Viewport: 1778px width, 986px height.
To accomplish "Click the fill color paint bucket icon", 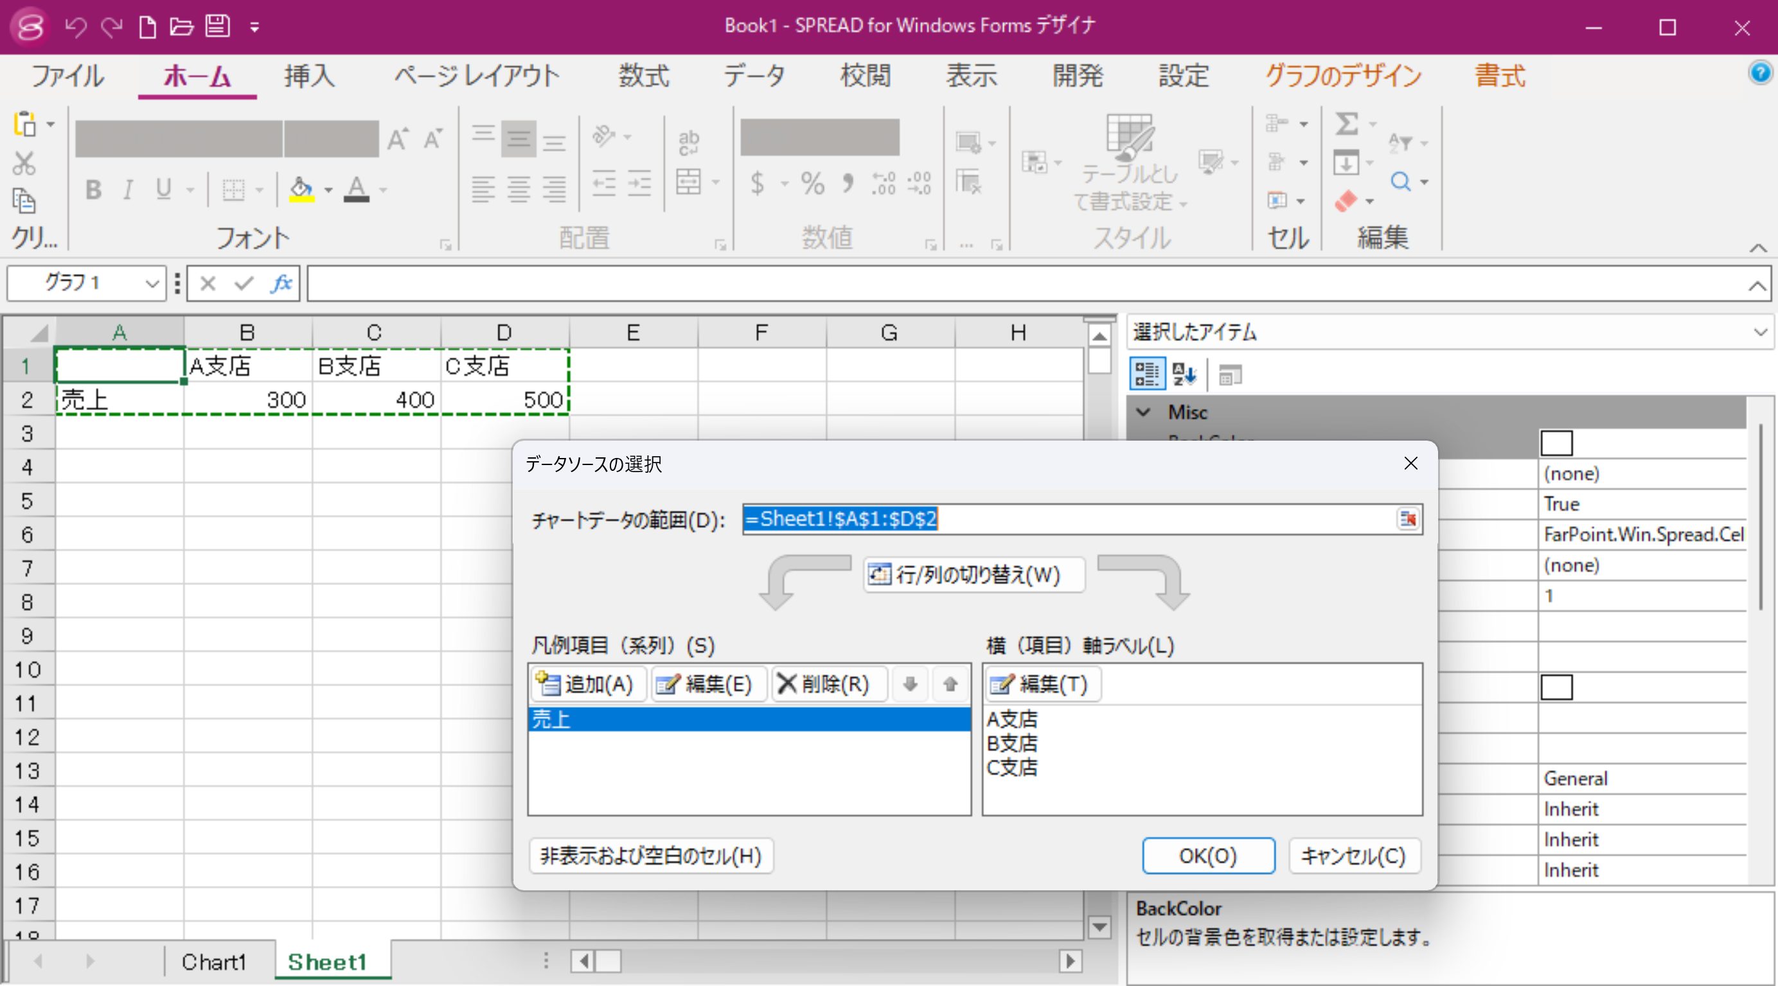I will pos(301,188).
